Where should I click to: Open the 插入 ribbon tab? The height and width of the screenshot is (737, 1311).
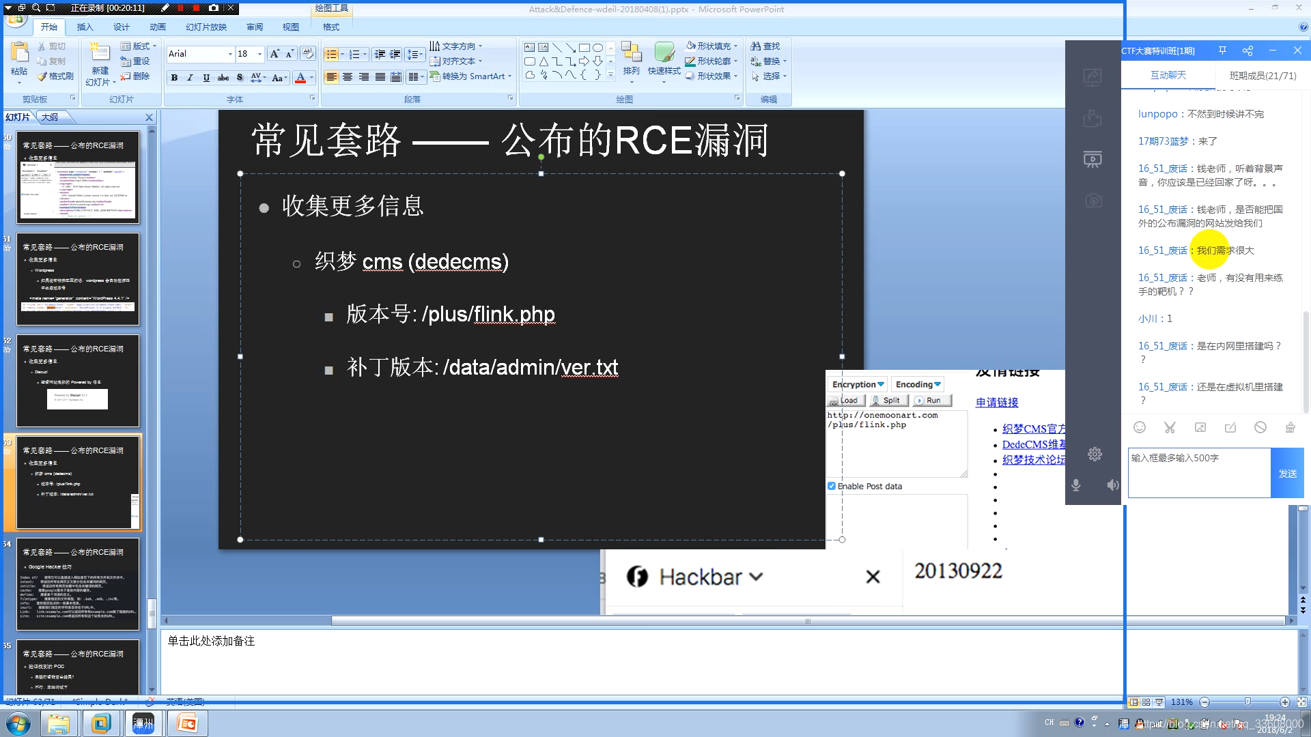coord(85,27)
